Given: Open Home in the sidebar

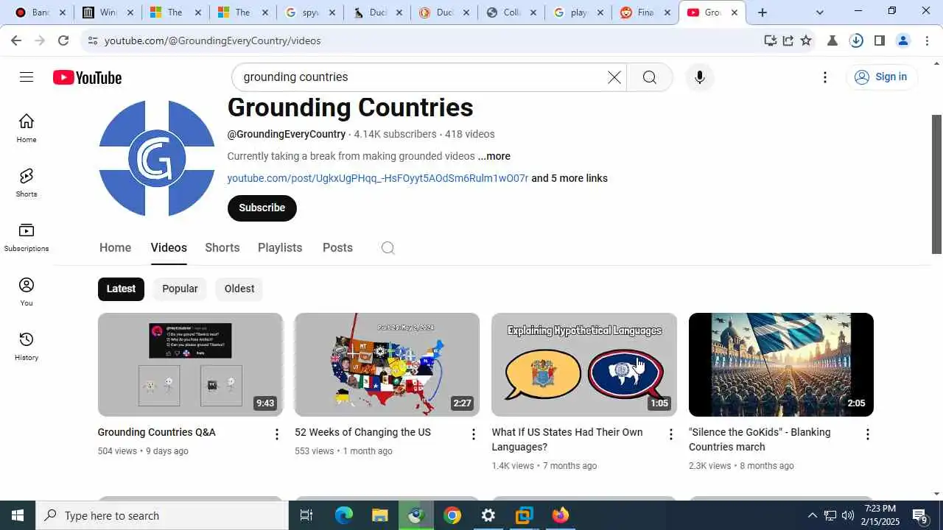Looking at the screenshot, I should pos(27,128).
